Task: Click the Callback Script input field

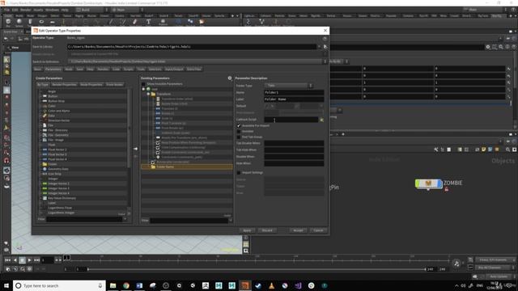Action: 291,120
